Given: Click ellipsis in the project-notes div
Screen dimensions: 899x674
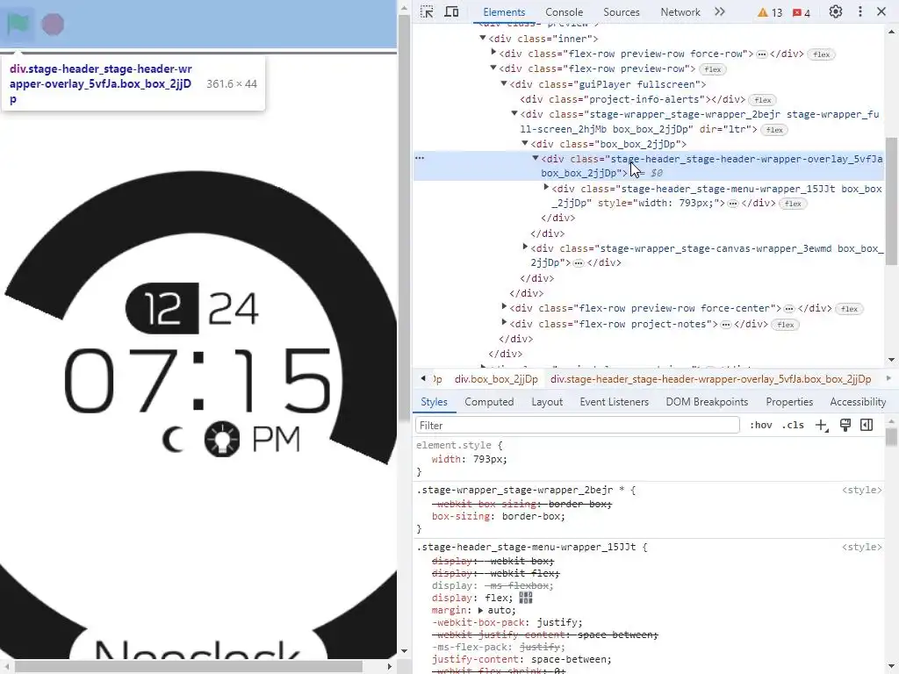Looking at the screenshot, I should (726, 325).
